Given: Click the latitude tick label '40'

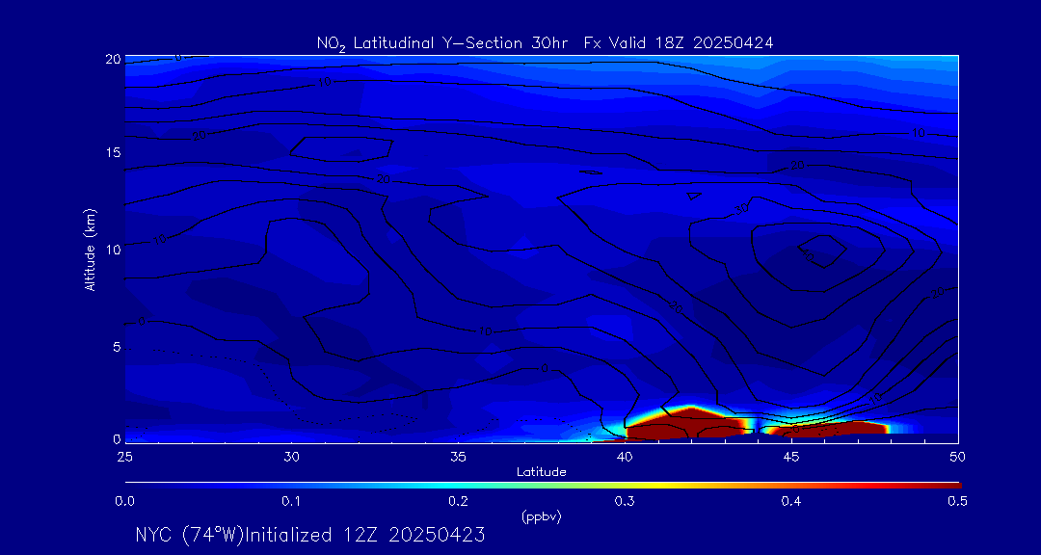Looking at the screenshot, I should [625, 456].
